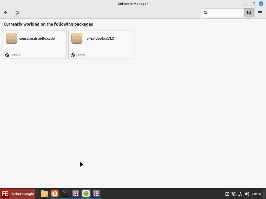The width and height of the screenshot is (266, 199).
Task: Click the 20:30 clock
Action: coord(256,194)
